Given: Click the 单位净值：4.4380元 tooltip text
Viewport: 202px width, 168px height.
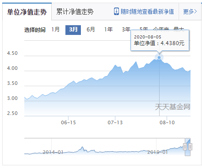Looking at the screenshot, I should (x=159, y=43).
